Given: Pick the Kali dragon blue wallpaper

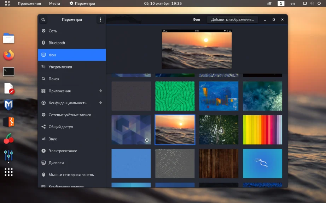Looking at the screenshot, I should [x=262, y=163].
